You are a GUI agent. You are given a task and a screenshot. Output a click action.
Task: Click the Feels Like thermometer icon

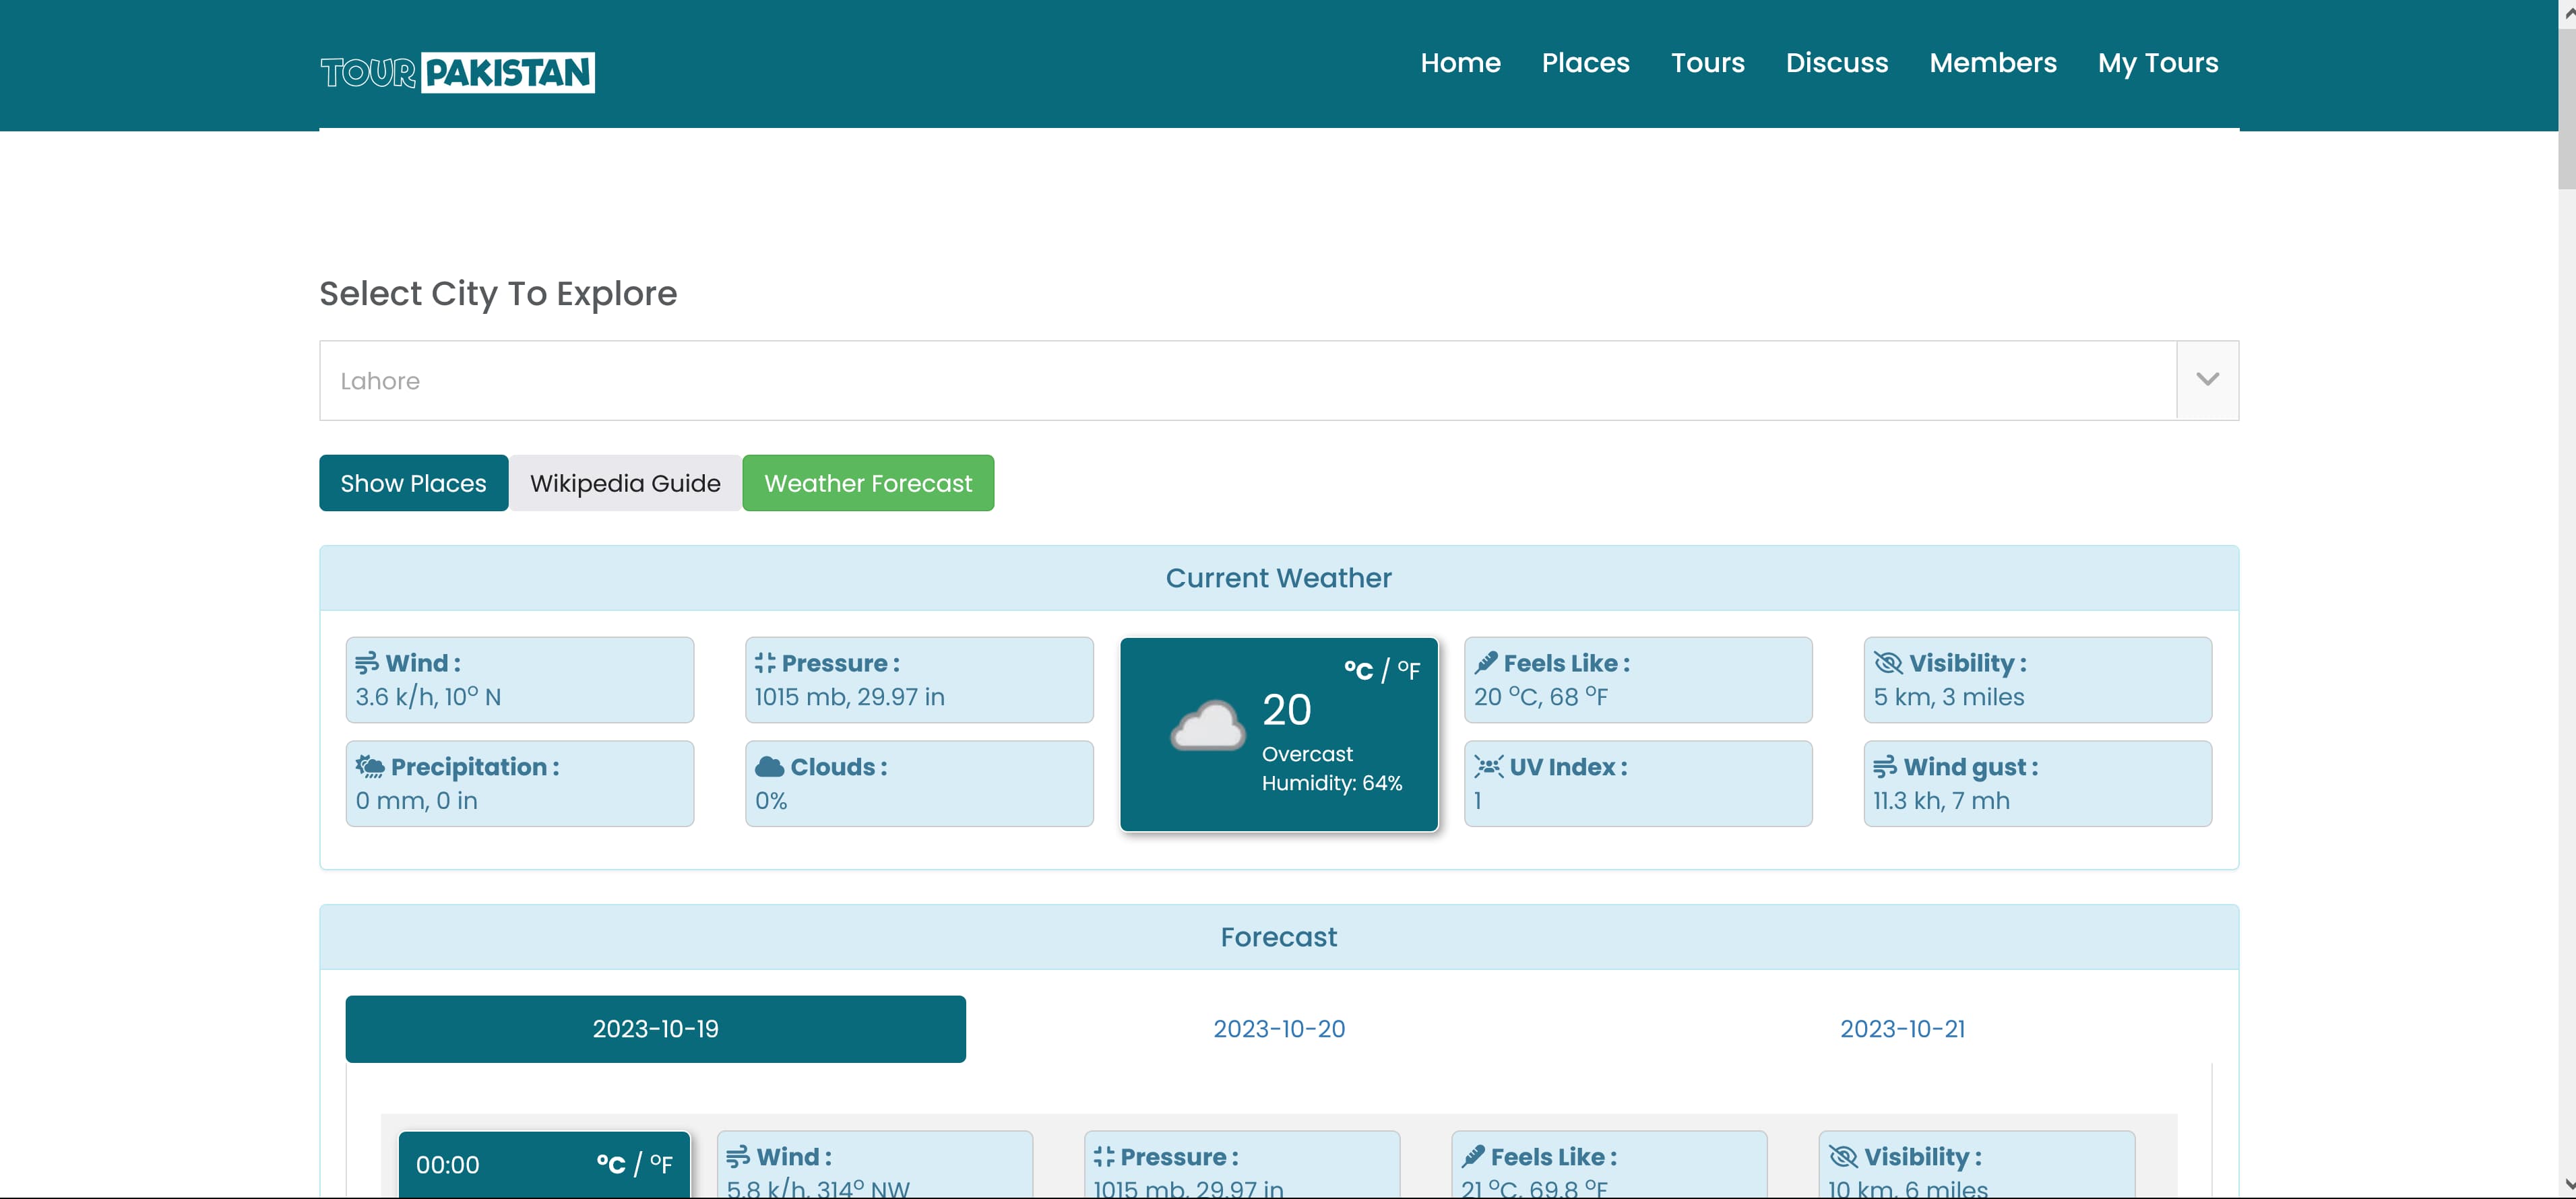coord(1486,663)
